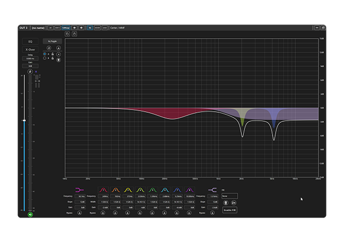Click band 7 Gain field
The image size is (344, 243).
coord(177,207)
